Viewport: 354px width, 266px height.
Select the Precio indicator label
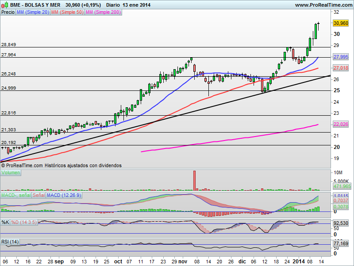click(x=8, y=12)
